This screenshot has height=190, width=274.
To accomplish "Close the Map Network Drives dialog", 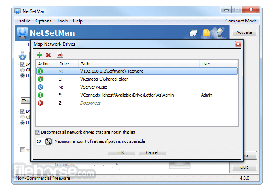I will (x=238, y=44).
